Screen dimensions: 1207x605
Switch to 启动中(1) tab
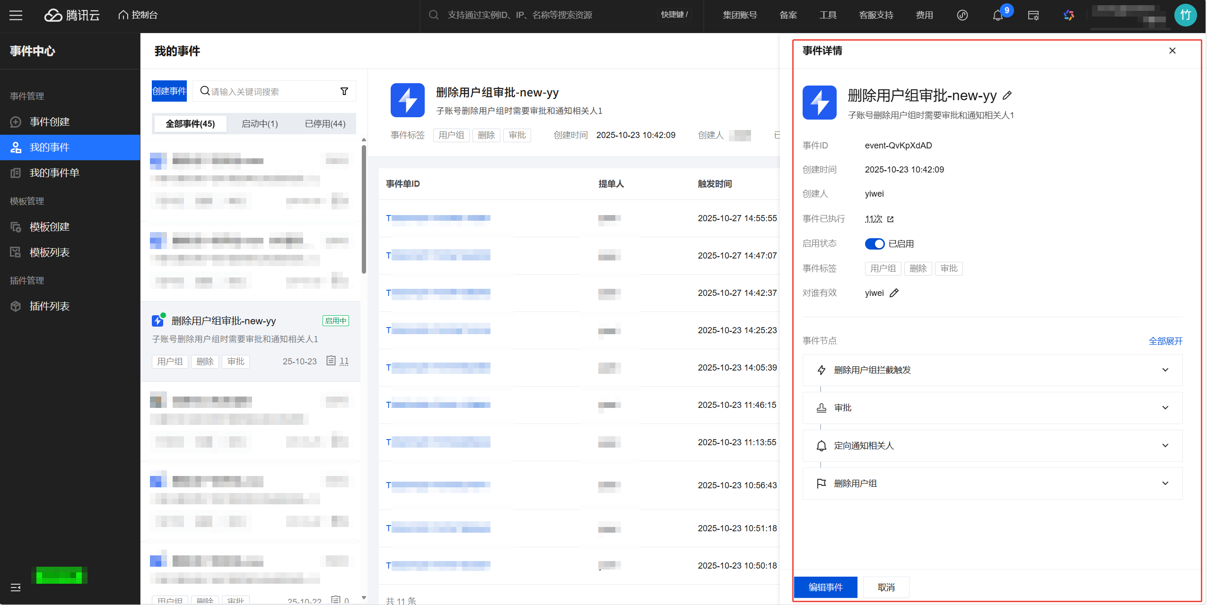point(260,124)
